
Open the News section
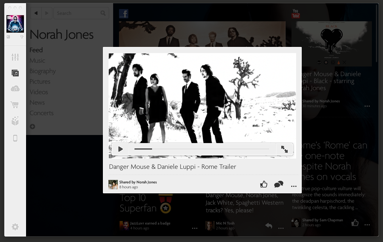pyautogui.click(x=37, y=102)
